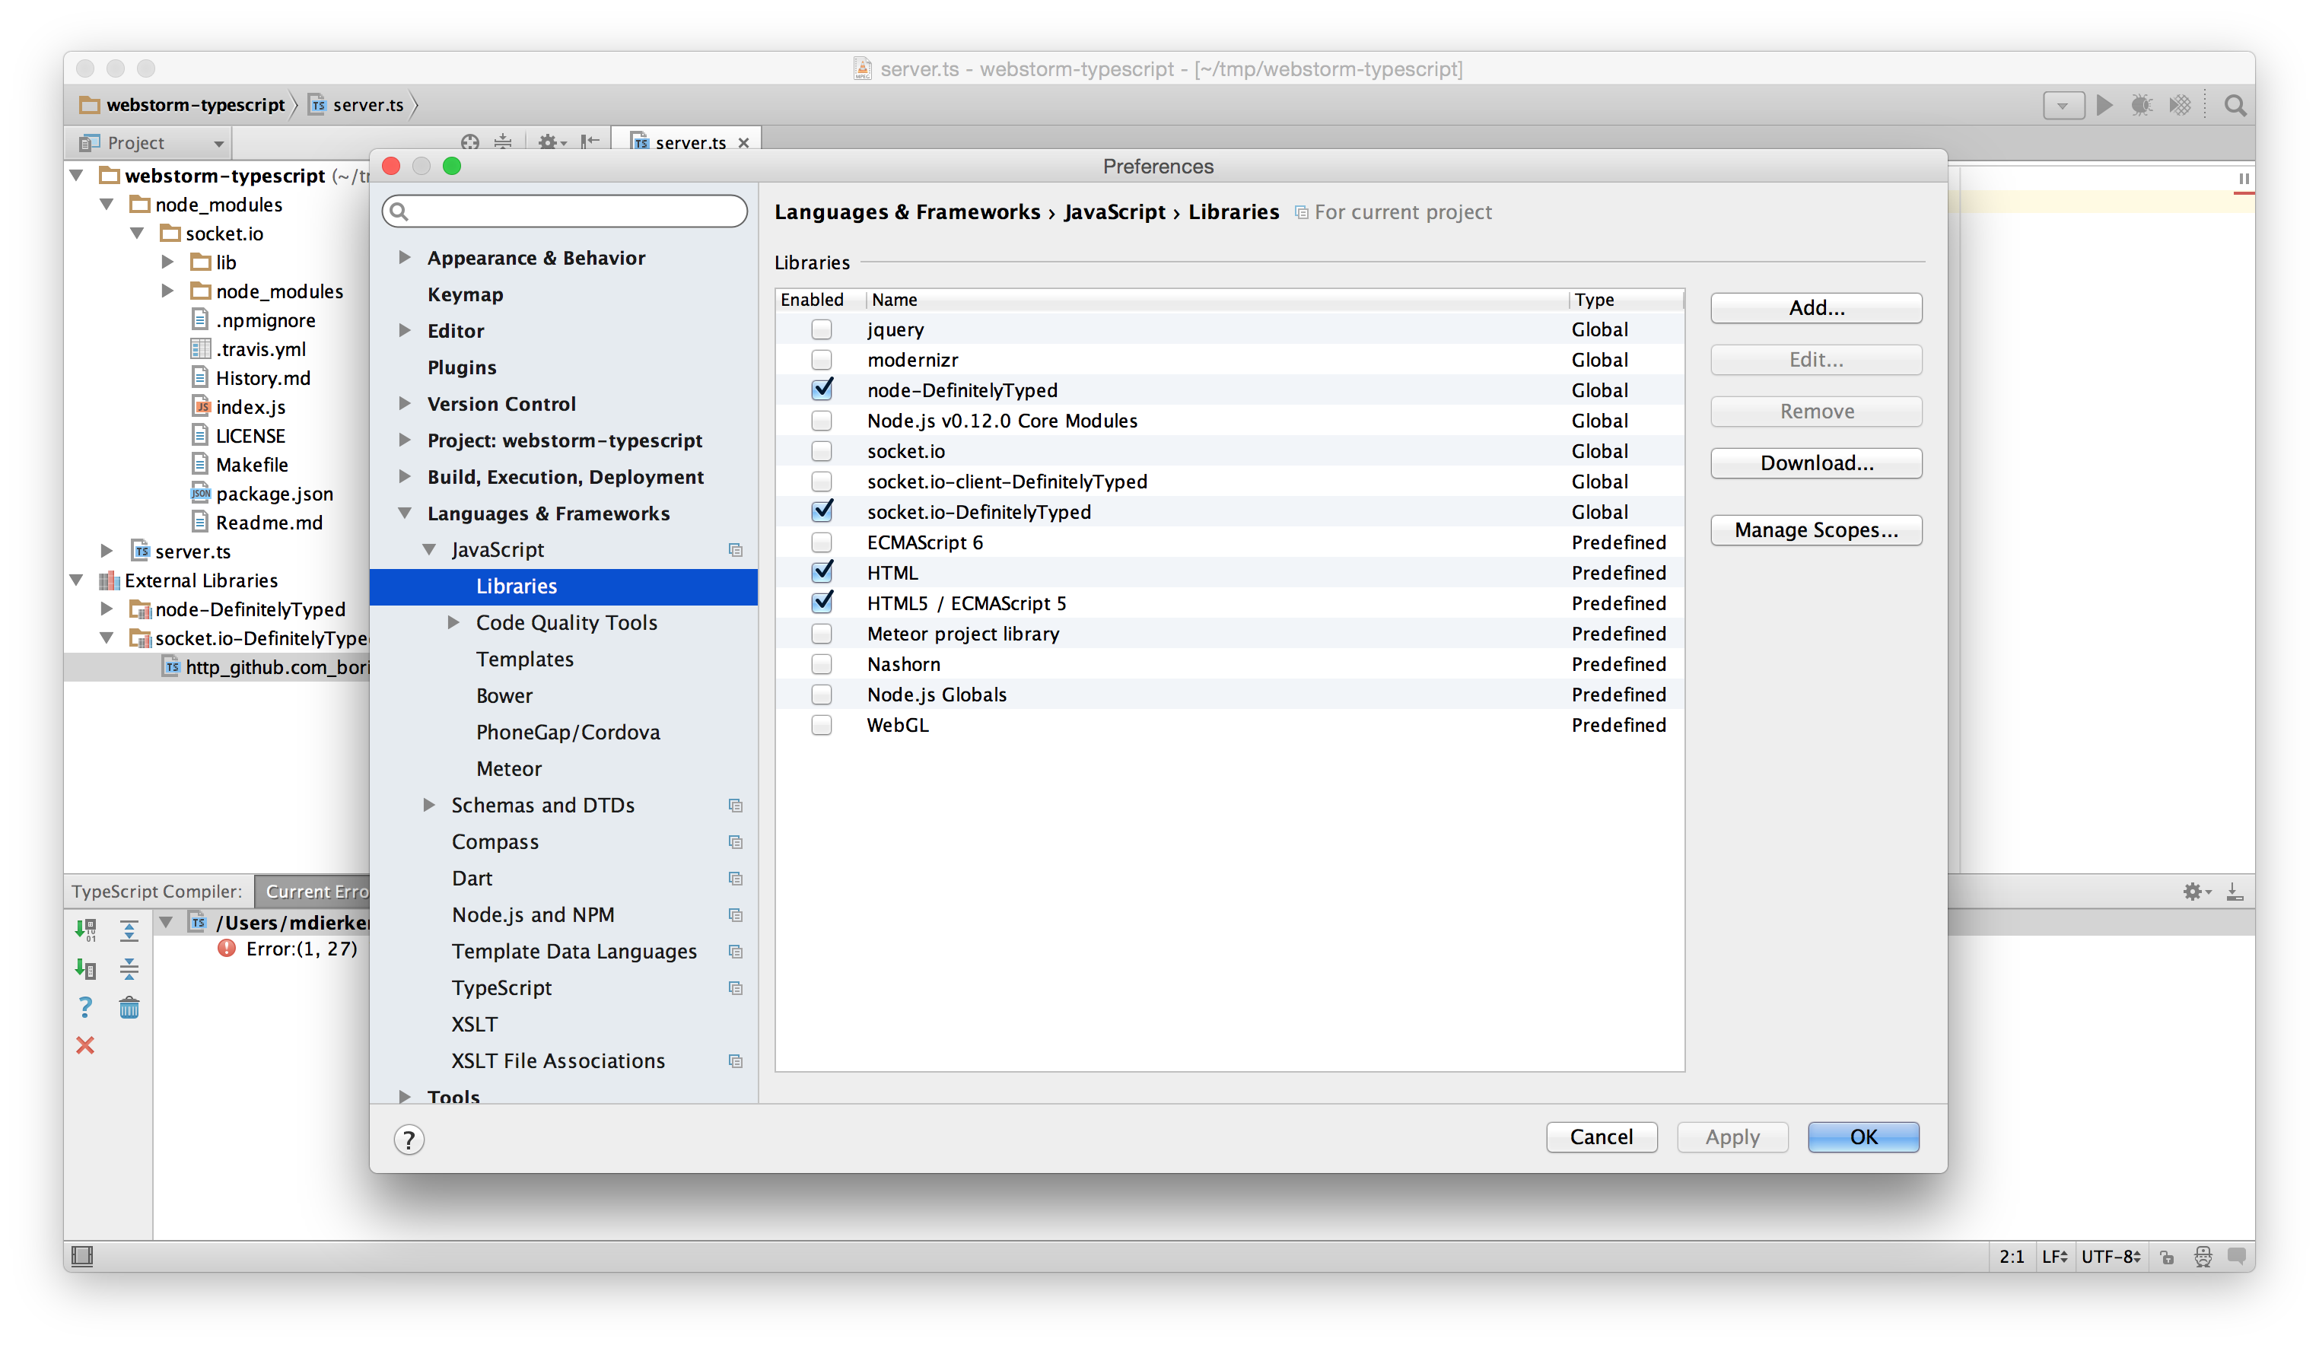Enable the WebGL library checkbox

pos(822,725)
